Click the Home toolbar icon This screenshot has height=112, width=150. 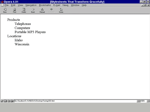61,10
